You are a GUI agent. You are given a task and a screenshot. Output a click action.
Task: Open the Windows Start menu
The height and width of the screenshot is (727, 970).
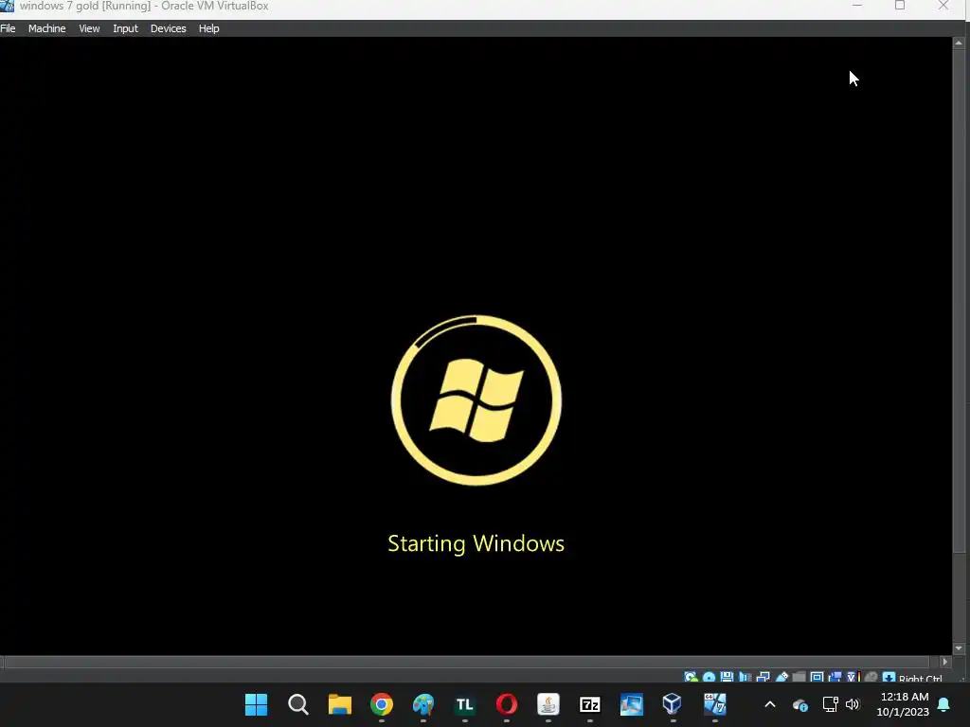(256, 704)
